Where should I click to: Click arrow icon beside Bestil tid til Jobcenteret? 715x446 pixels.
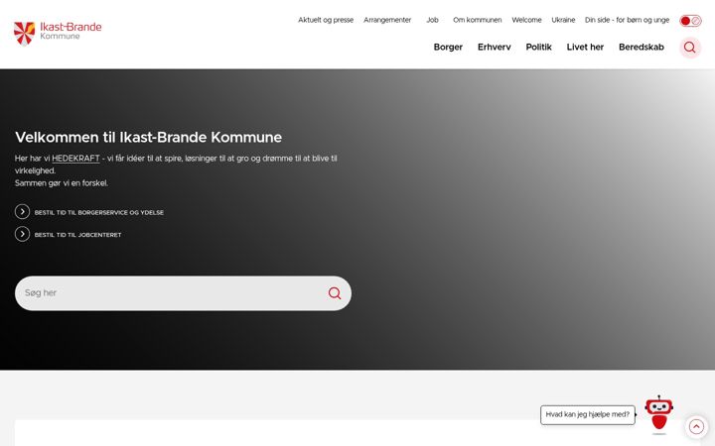coord(22,234)
